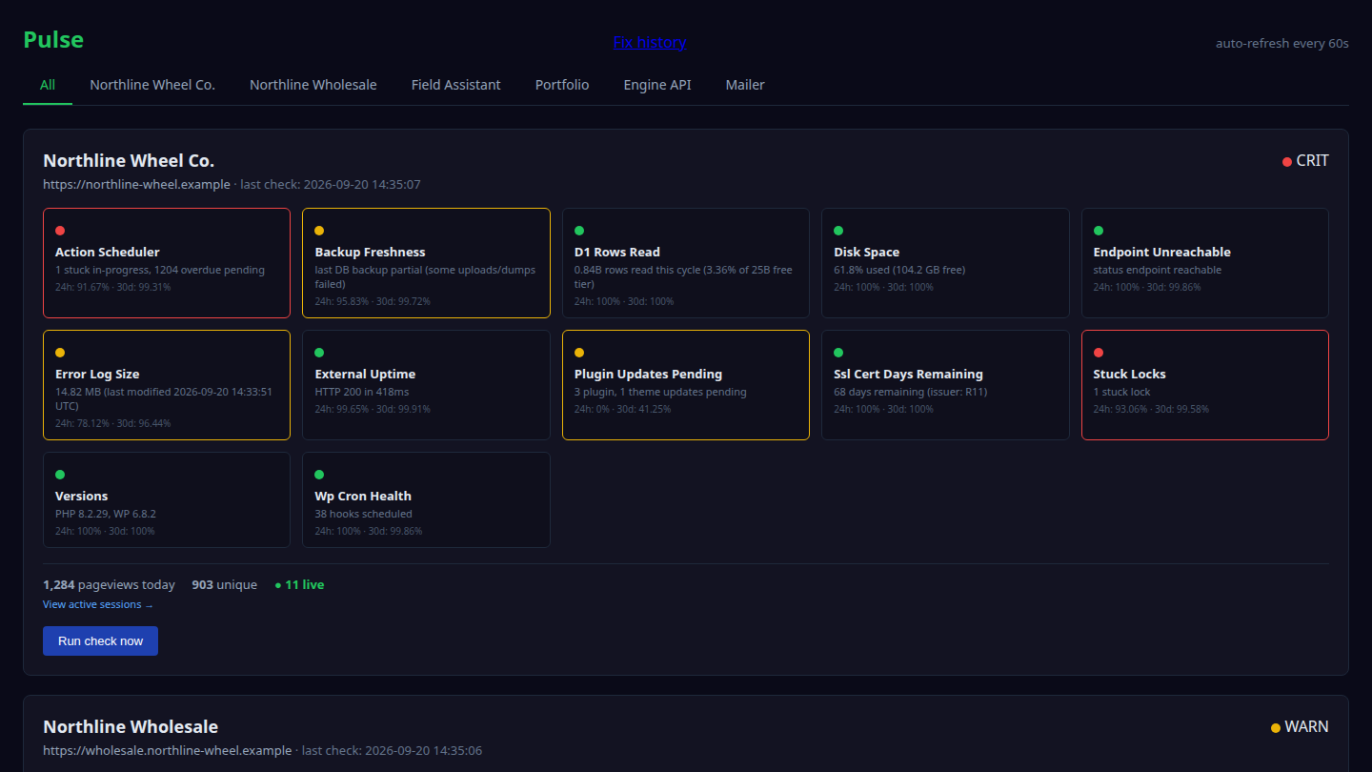Click the green status dot on D1 Rows Read card
The height and width of the screenshot is (772, 1372).
point(579,231)
